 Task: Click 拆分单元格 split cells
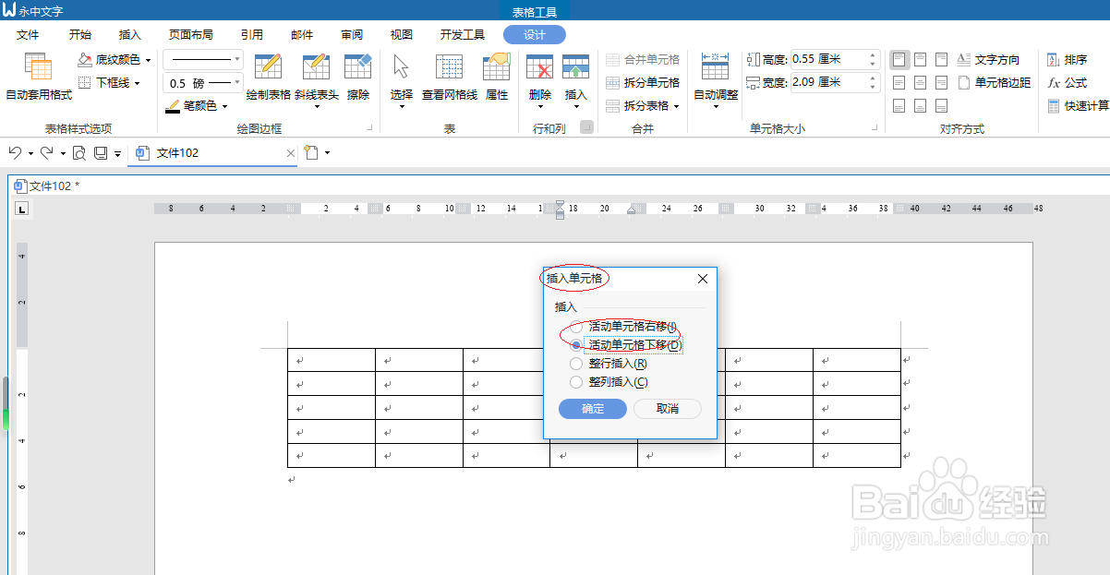point(643,82)
